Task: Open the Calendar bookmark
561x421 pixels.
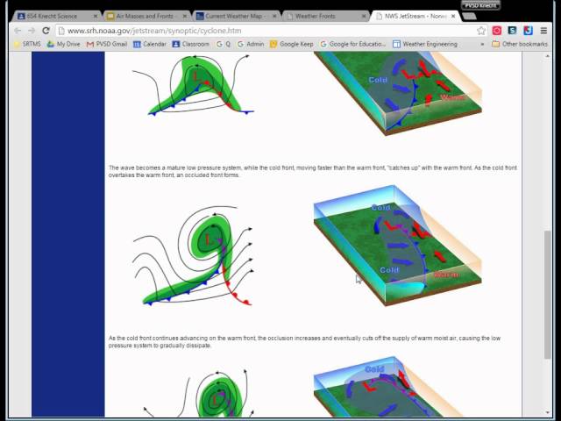Action: 150,44
